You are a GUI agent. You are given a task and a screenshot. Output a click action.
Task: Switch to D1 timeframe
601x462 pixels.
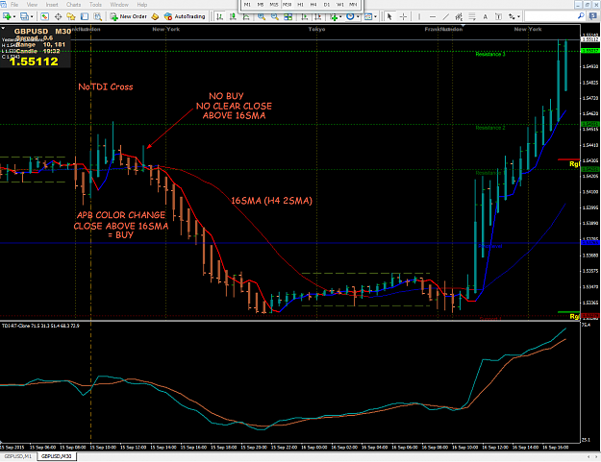[x=327, y=5]
